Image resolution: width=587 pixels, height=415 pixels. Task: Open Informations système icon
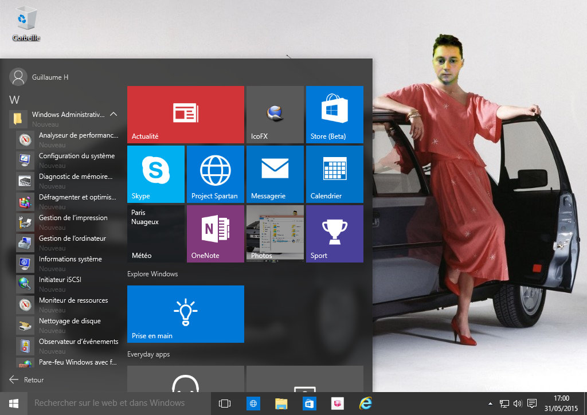(x=25, y=264)
